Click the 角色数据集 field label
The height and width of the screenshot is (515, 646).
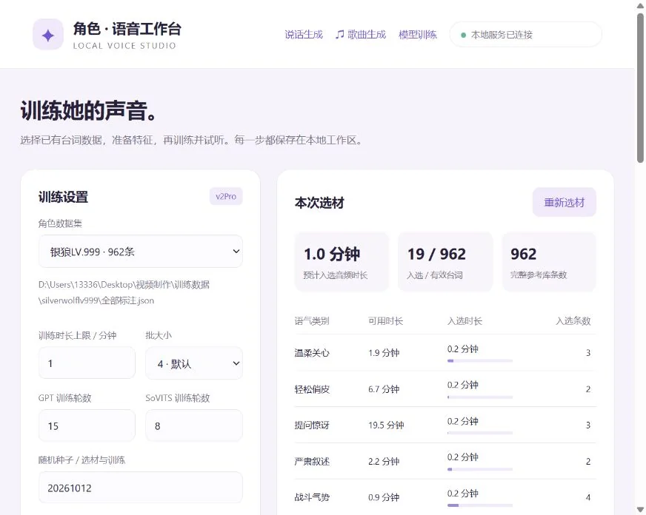coord(60,223)
